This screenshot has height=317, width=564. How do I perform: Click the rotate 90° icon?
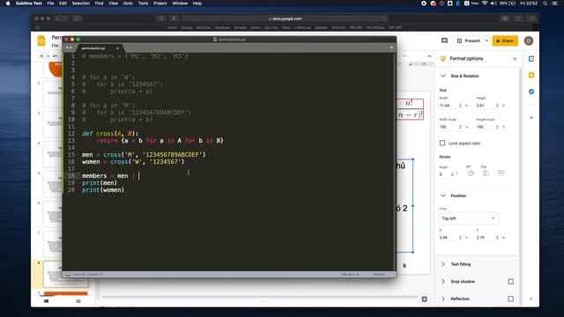(x=471, y=173)
